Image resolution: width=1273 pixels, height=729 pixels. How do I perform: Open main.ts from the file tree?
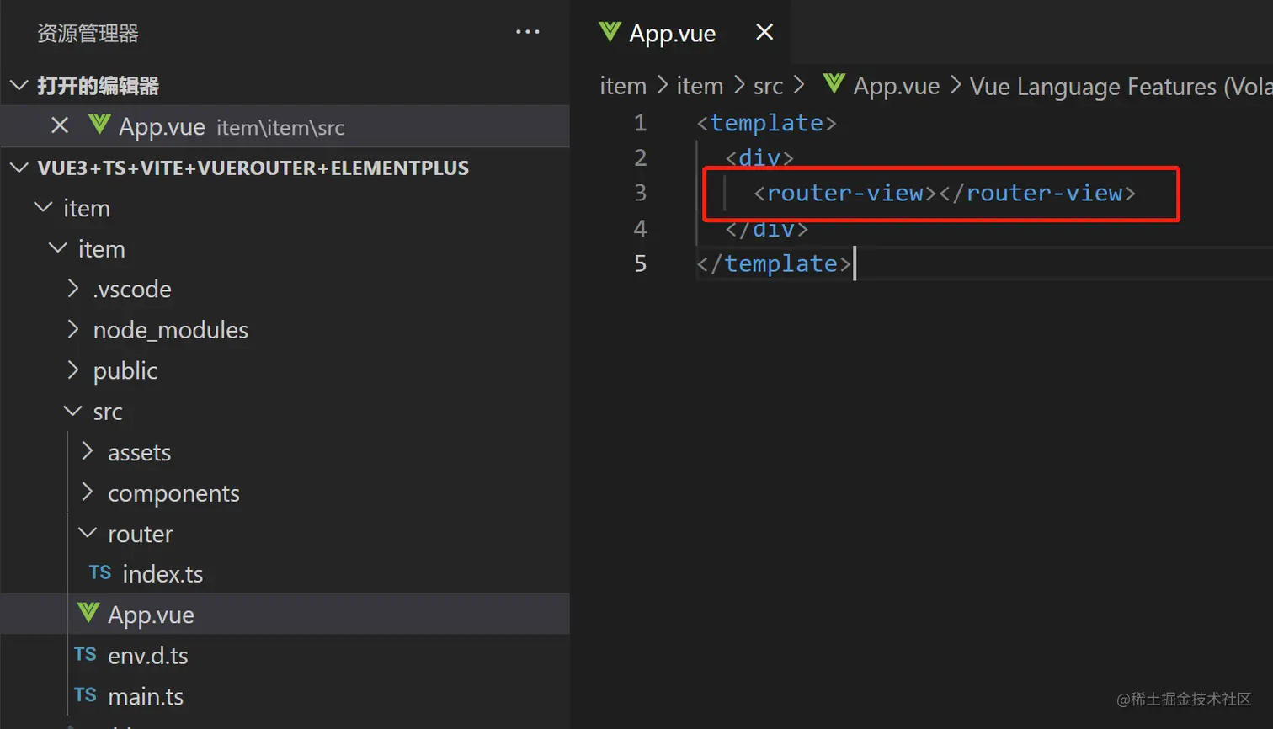[146, 696]
